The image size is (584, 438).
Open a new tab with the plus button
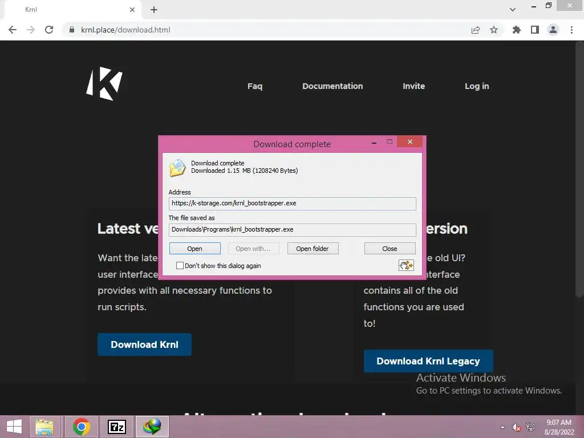click(x=154, y=10)
